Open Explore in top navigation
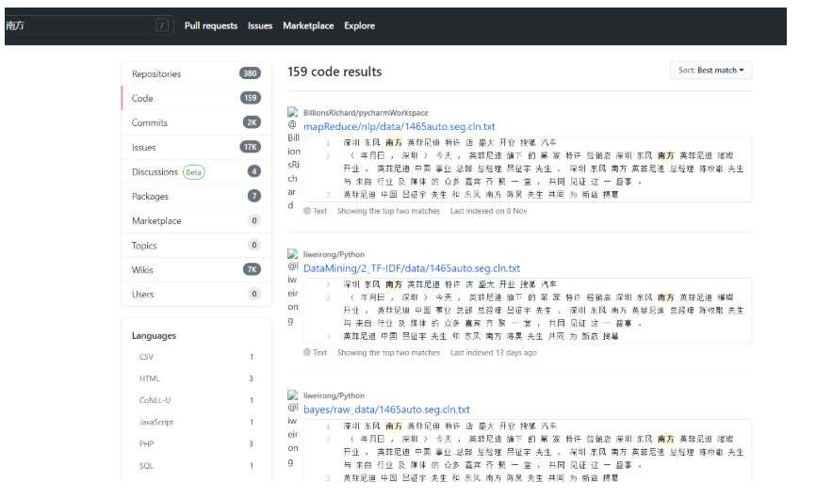816x498 pixels. tap(359, 25)
